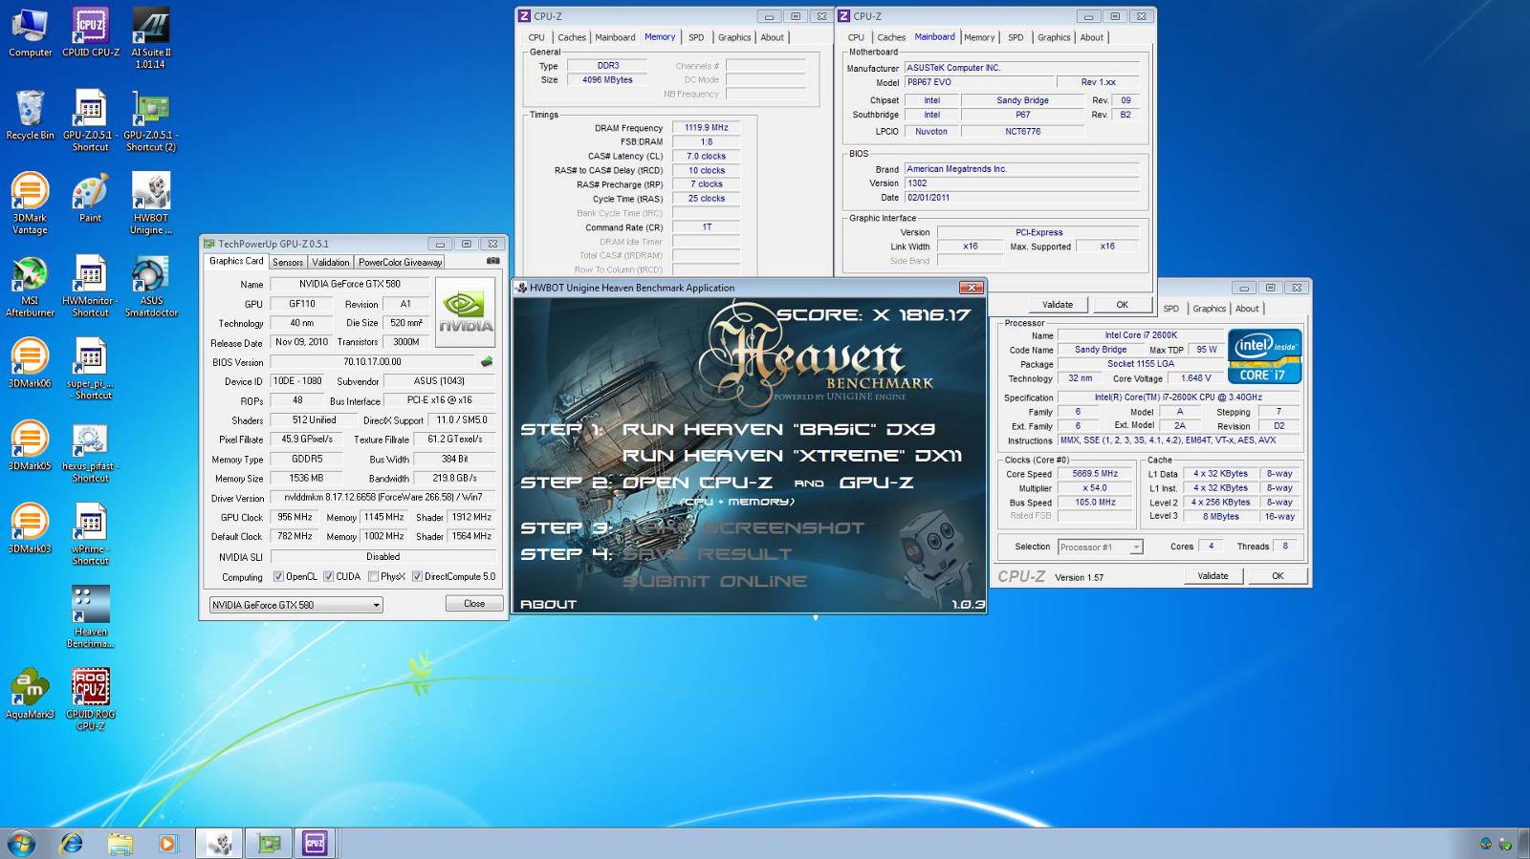Click the BIOS Version 1302 field

point(1022,183)
